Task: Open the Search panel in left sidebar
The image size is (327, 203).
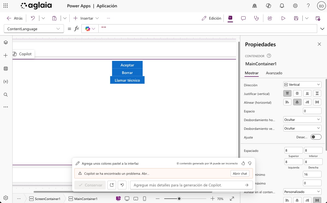Action: pos(5,94)
